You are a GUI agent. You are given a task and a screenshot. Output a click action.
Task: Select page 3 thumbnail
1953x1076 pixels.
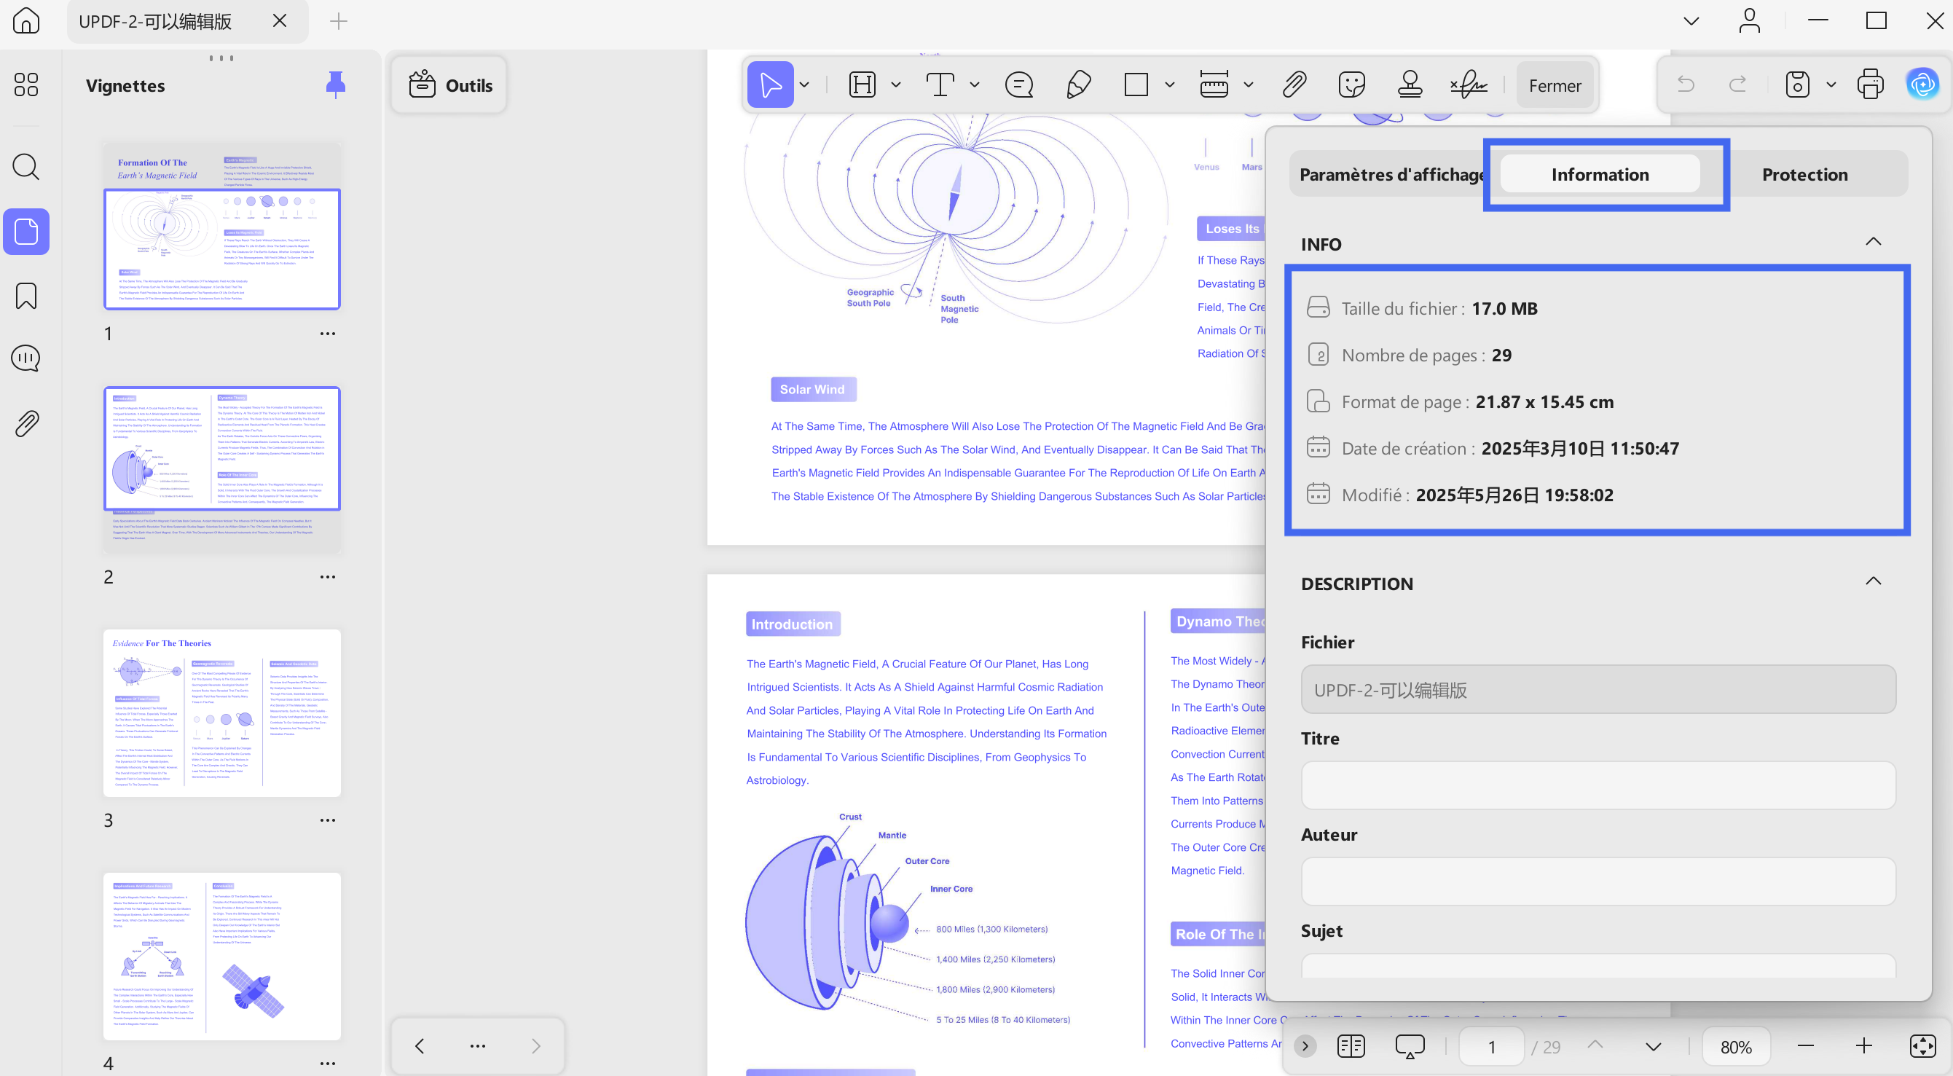(x=222, y=712)
